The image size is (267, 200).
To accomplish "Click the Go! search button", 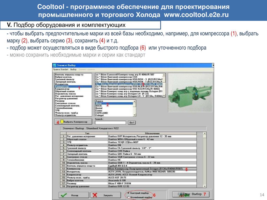I will point(132,123).
